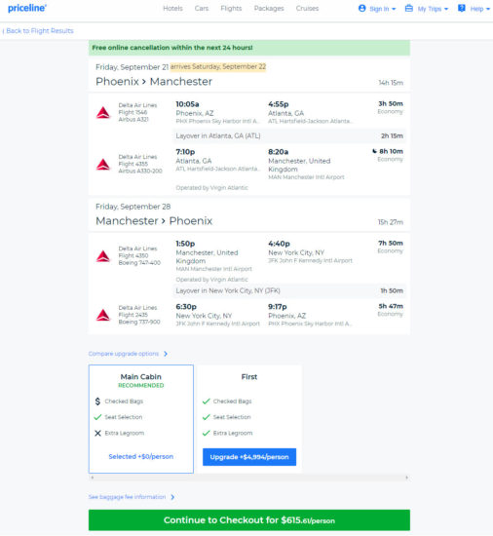Open the Hotels tab
The height and width of the screenshot is (536, 493).
pos(172,9)
